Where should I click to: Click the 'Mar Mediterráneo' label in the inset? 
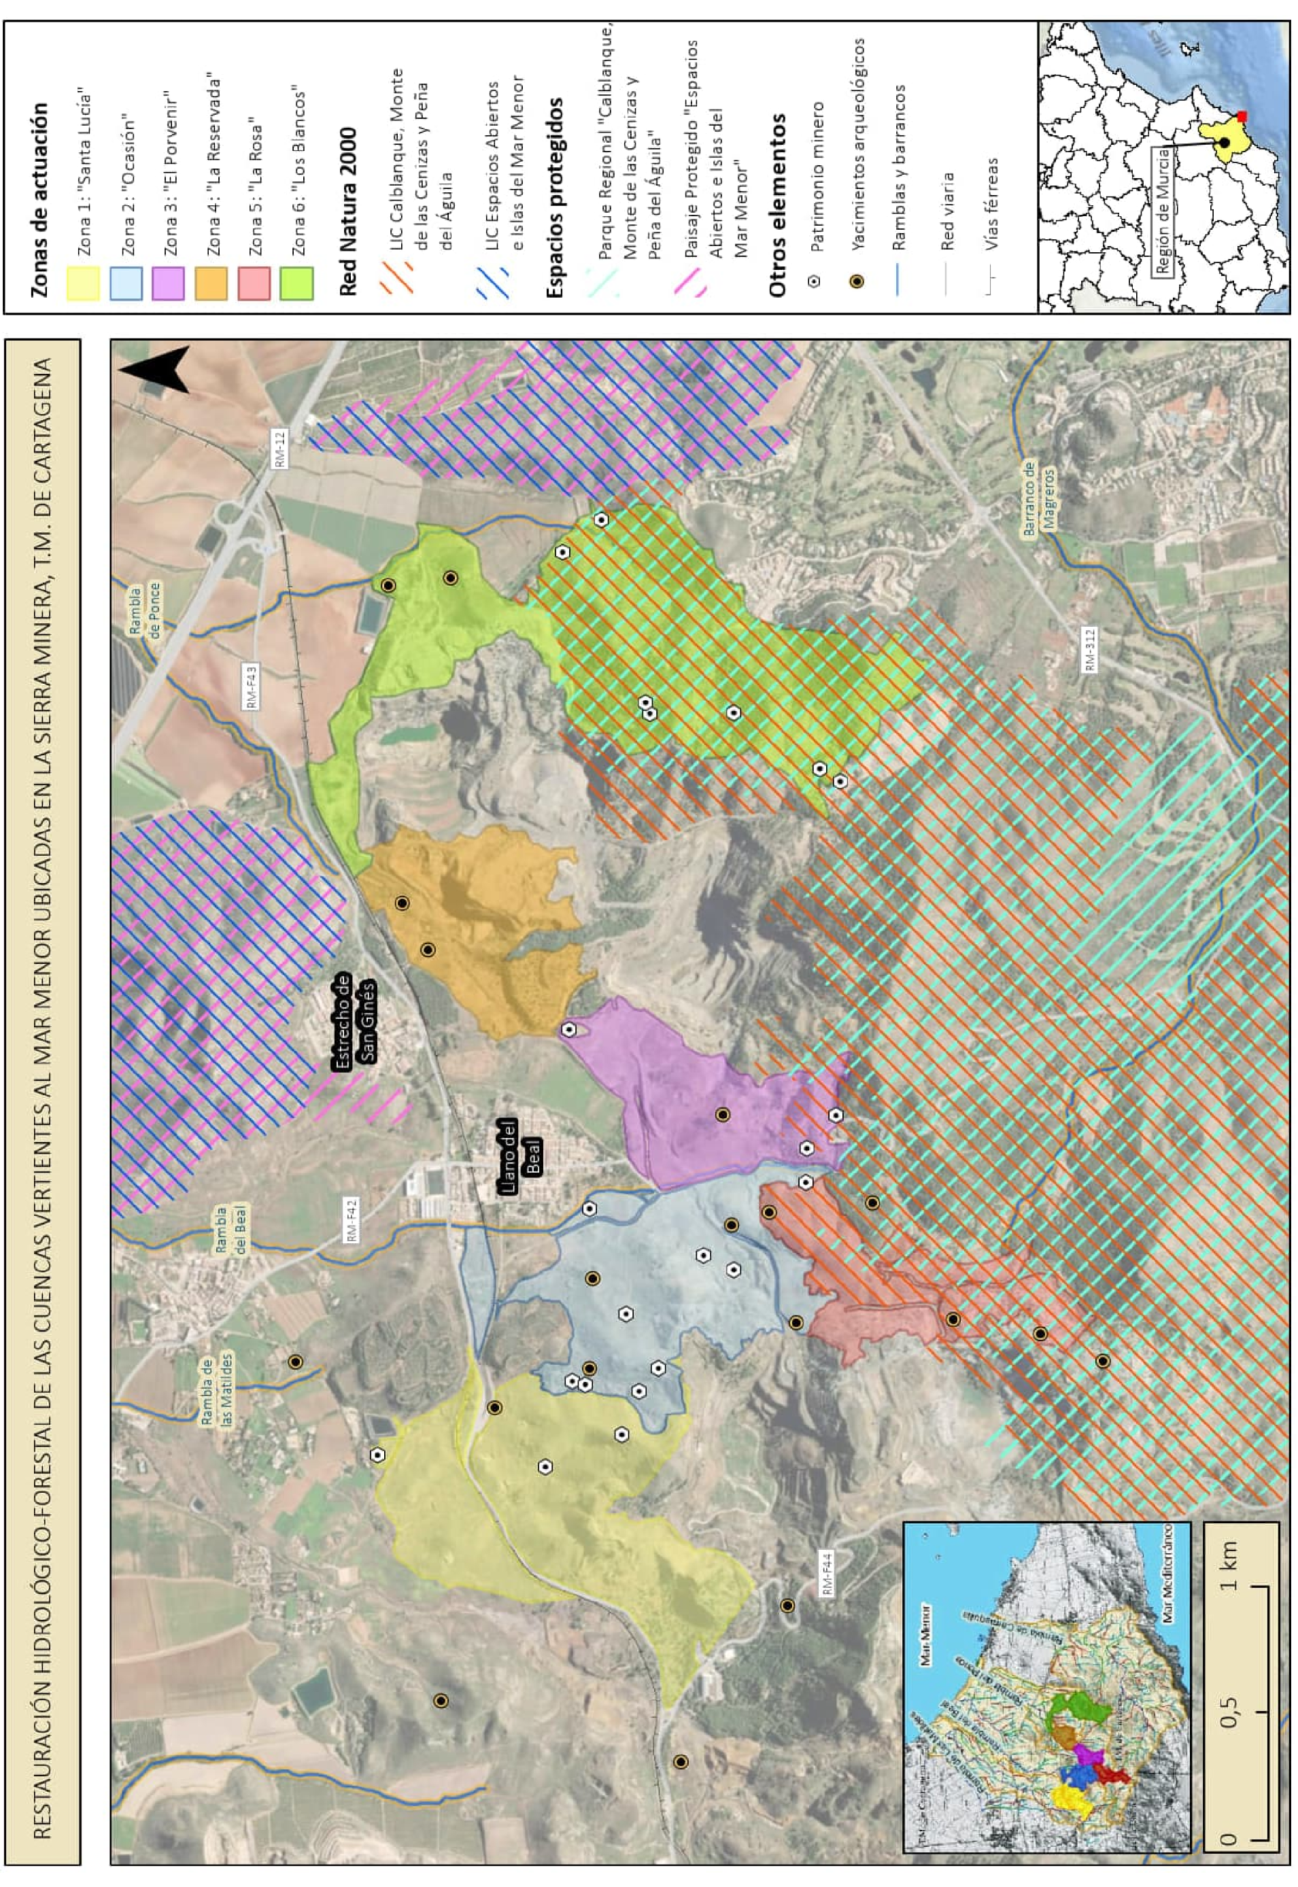coord(1169,1573)
